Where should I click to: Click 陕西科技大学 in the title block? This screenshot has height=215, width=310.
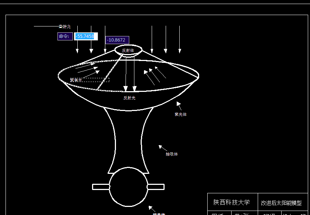tap(232, 203)
